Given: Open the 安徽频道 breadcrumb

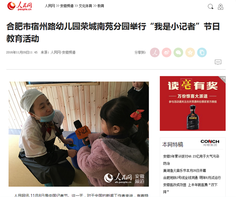Looking at the screenshot, I should point(67,6).
